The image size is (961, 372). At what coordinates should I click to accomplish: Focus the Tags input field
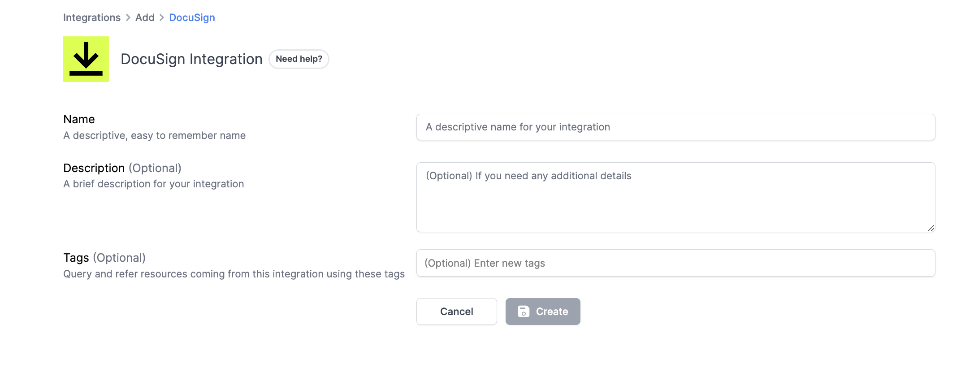pyautogui.click(x=675, y=263)
